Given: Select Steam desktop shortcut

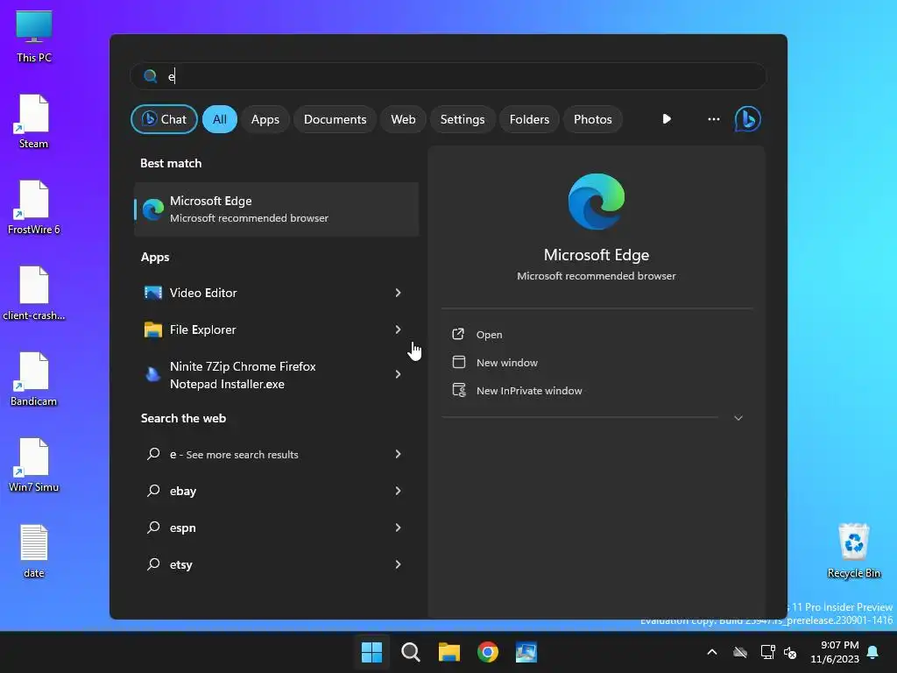Looking at the screenshot, I should tap(34, 122).
